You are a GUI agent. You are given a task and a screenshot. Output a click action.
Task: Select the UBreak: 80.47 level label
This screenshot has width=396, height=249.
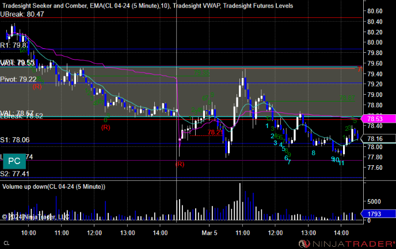22,14
